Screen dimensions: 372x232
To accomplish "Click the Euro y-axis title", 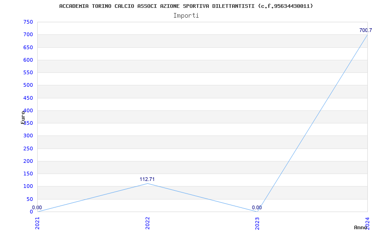I will tap(23, 117).
